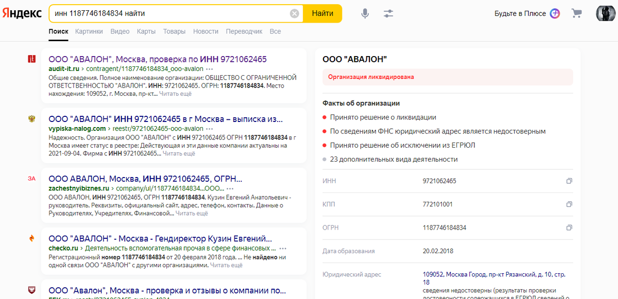The width and height of the screenshot is (618, 299).
Task: Clear the search query with the X icon
Action: (x=295, y=14)
